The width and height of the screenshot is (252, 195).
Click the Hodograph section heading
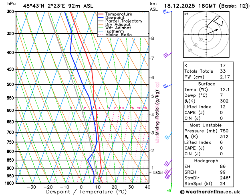click(206, 161)
